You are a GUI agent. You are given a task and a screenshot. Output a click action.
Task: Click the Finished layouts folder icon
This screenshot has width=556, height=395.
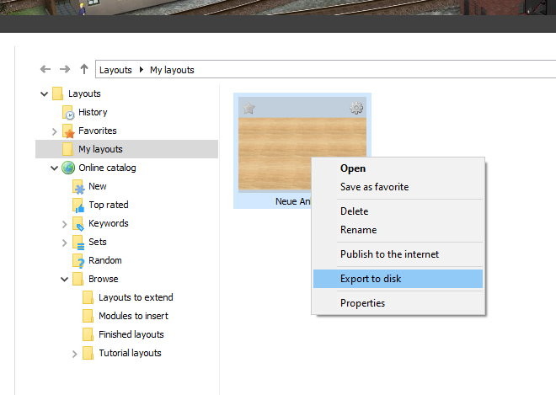pyautogui.click(x=88, y=334)
